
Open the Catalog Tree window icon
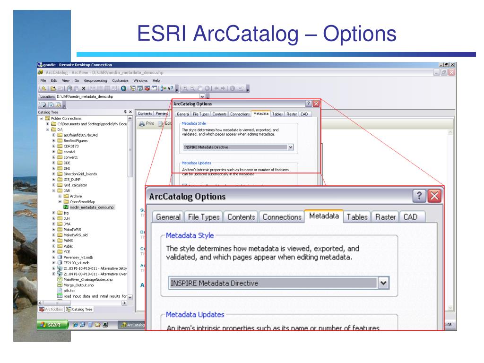(132, 88)
